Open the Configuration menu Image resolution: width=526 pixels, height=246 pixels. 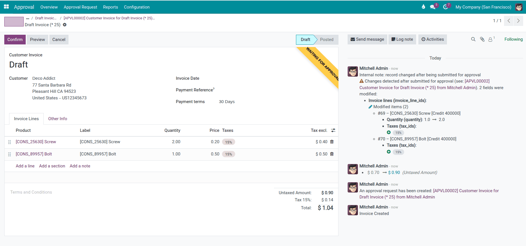(x=136, y=7)
